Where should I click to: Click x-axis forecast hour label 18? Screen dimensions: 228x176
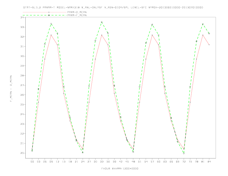pyautogui.click(x=70, y=162)
